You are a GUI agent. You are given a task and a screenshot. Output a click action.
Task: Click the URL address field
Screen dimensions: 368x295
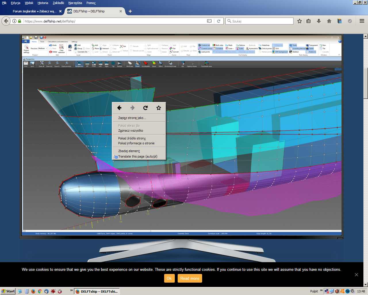pyautogui.click(x=115, y=21)
